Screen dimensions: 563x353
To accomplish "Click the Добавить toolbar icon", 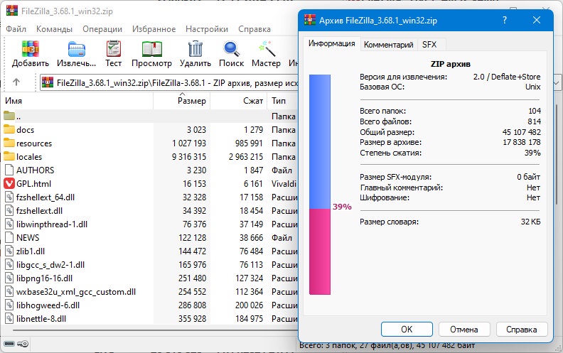I will point(30,49).
